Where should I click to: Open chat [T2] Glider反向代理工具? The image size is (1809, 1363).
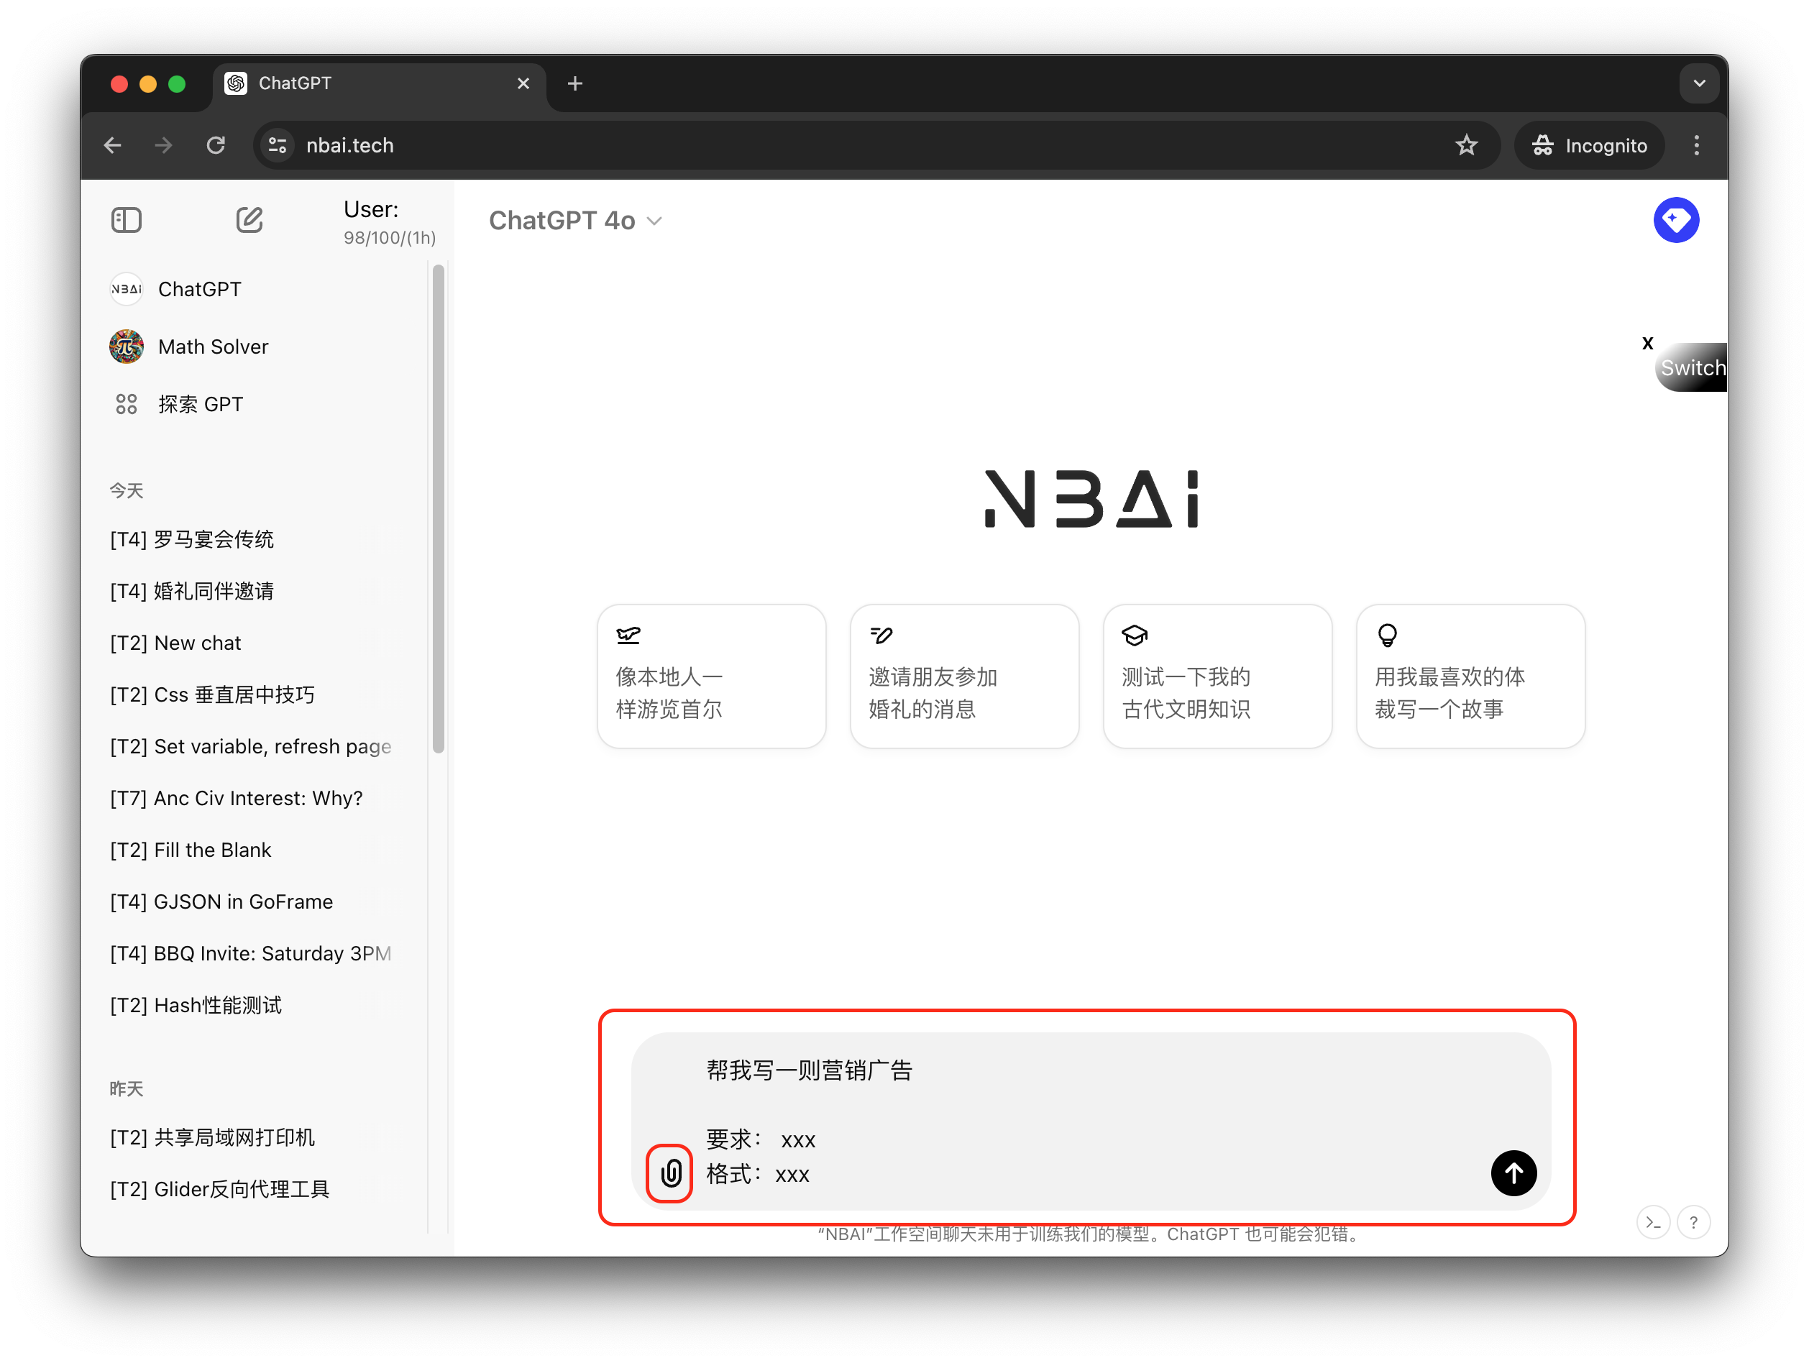pos(219,1190)
